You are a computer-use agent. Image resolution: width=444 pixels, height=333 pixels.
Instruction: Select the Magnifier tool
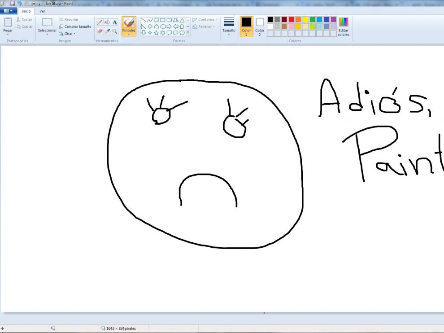[115, 31]
